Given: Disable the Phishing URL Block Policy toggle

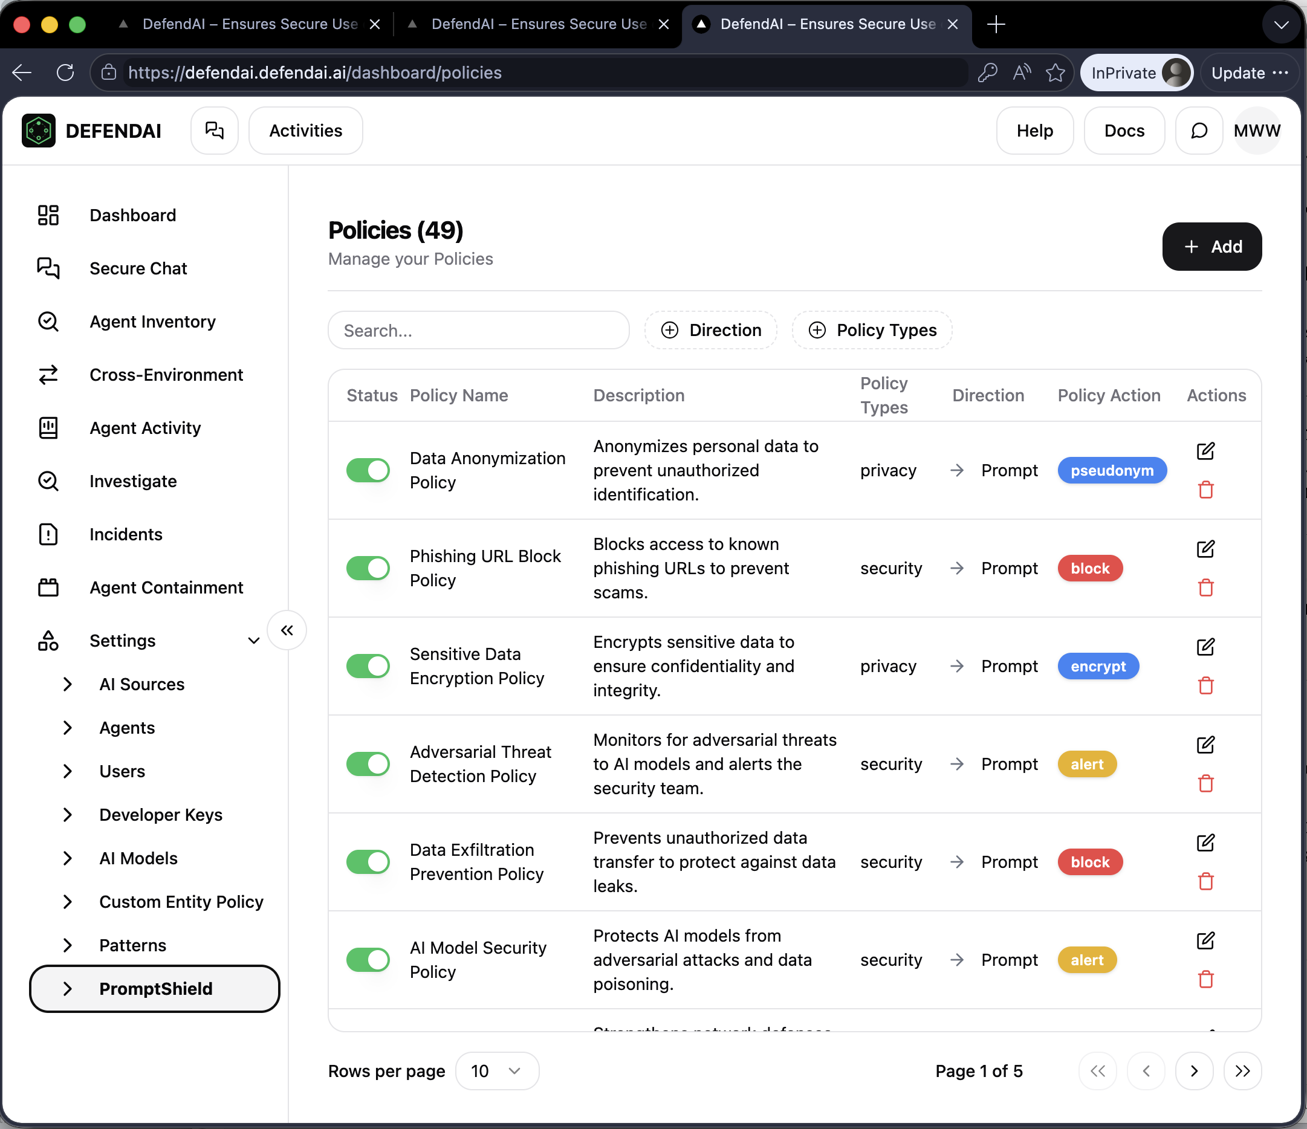Looking at the screenshot, I should [x=368, y=568].
